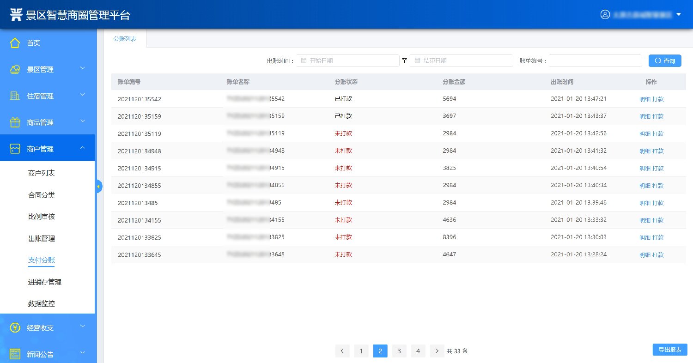The height and width of the screenshot is (363, 693).
Task: Click the 住宿管理 building icon
Action: point(15,96)
